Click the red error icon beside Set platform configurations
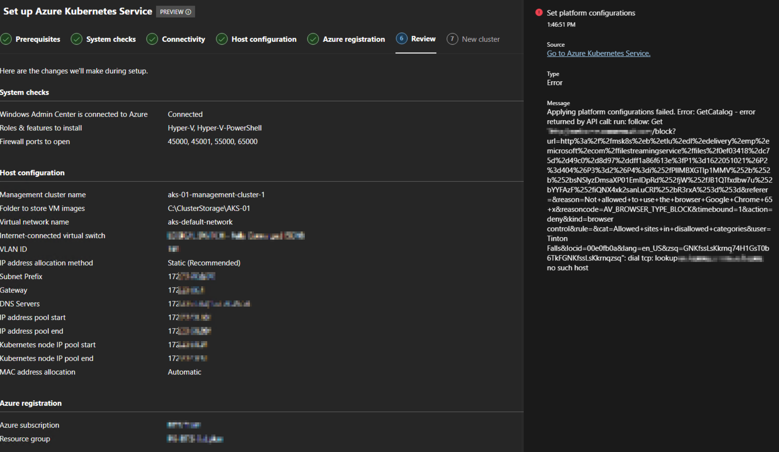The height and width of the screenshot is (452, 779). [x=539, y=13]
